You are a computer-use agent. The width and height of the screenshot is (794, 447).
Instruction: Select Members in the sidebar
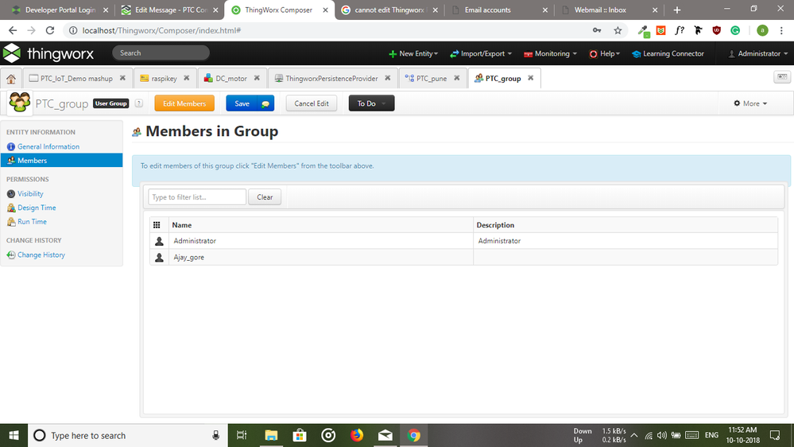click(62, 160)
